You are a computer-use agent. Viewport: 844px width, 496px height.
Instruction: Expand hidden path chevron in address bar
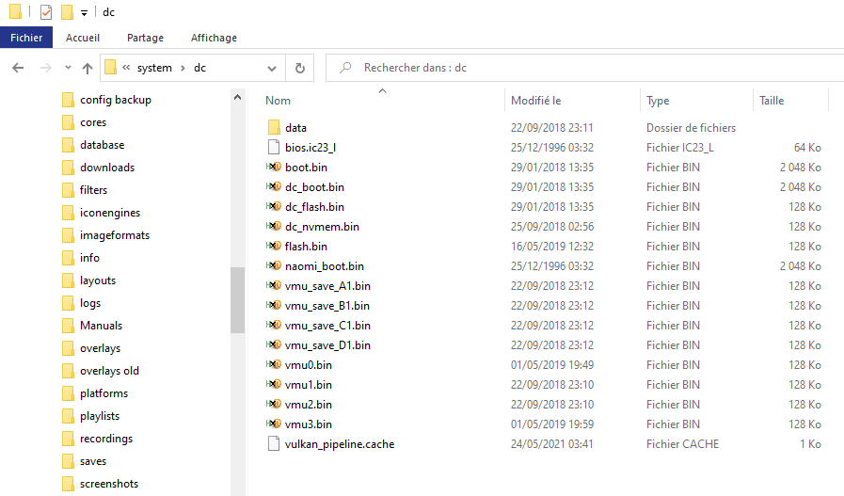click(x=126, y=68)
